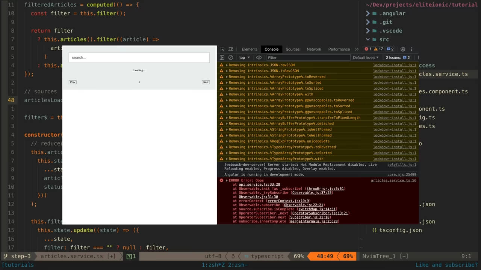Open the blue issues count badge in tab bar
This screenshot has height=270, width=481.
pos(390,49)
